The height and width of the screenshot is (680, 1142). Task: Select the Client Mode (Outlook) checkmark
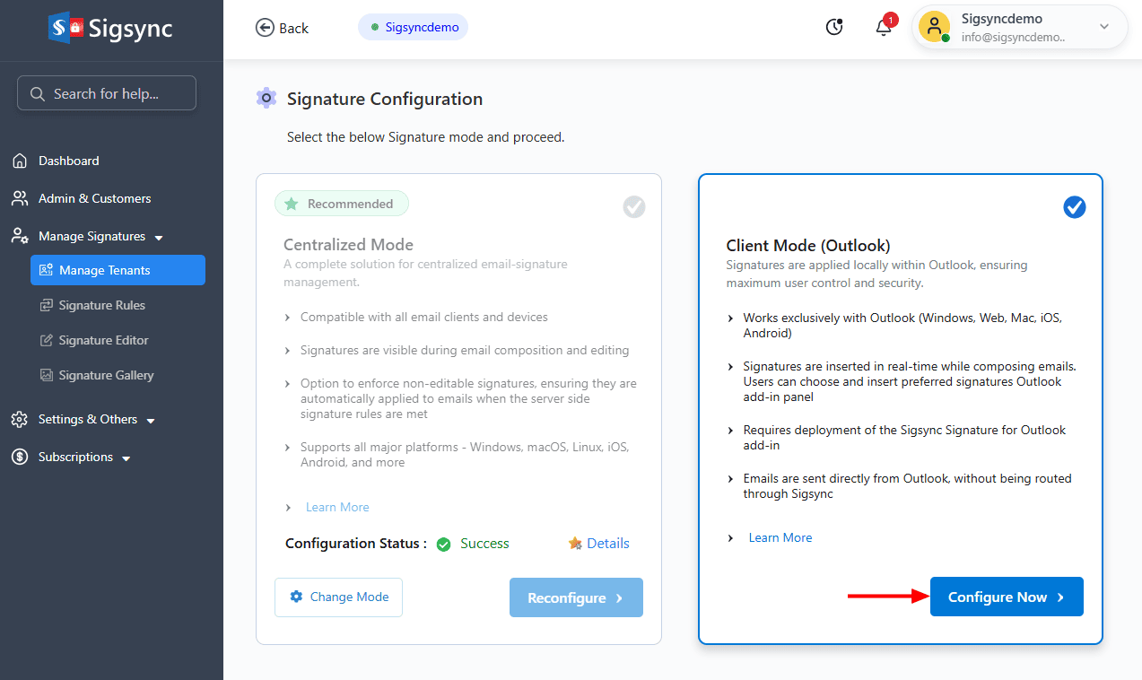[1074, 207]
